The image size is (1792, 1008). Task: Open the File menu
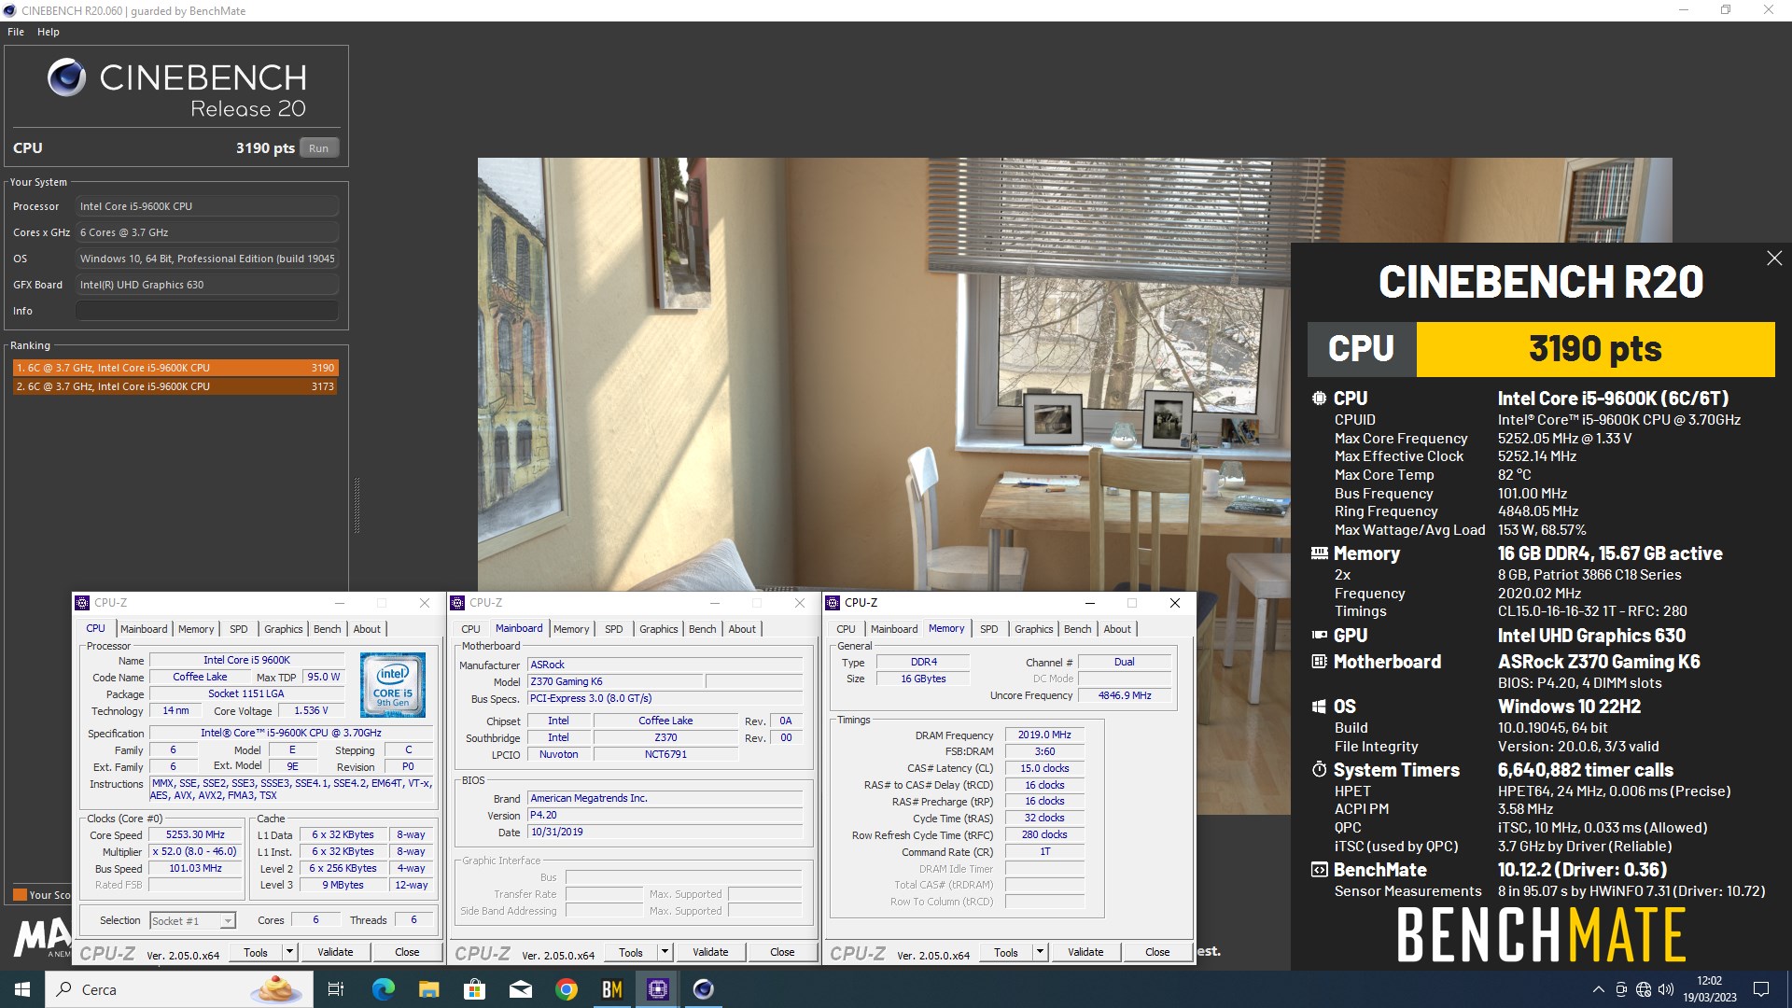tap(16, 32)
